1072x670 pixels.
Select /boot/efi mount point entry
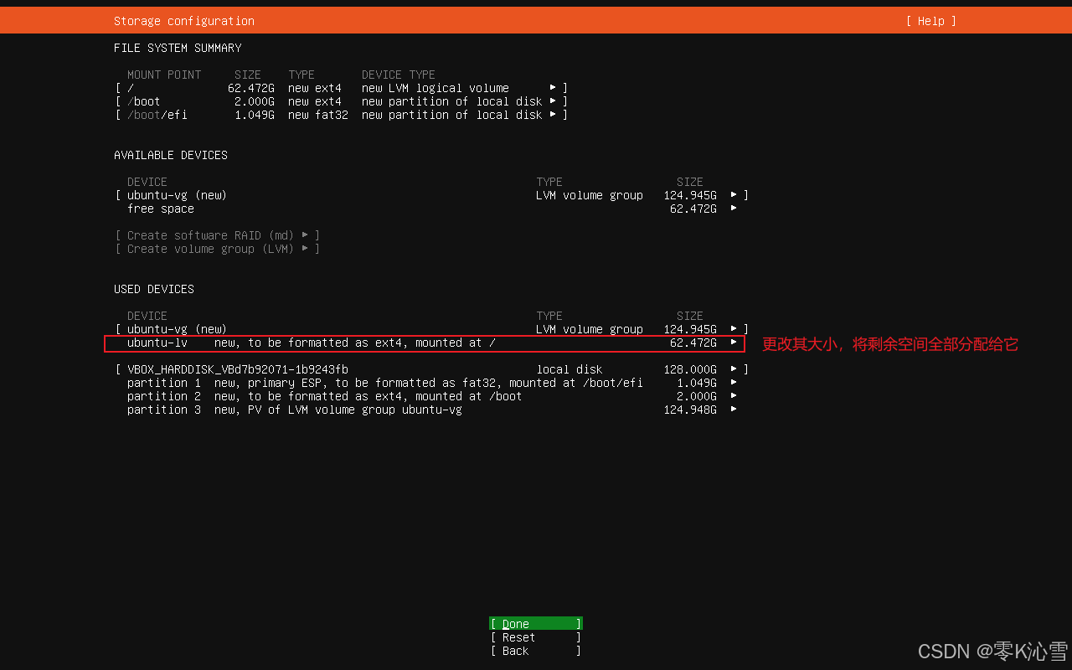coord(157,115)
